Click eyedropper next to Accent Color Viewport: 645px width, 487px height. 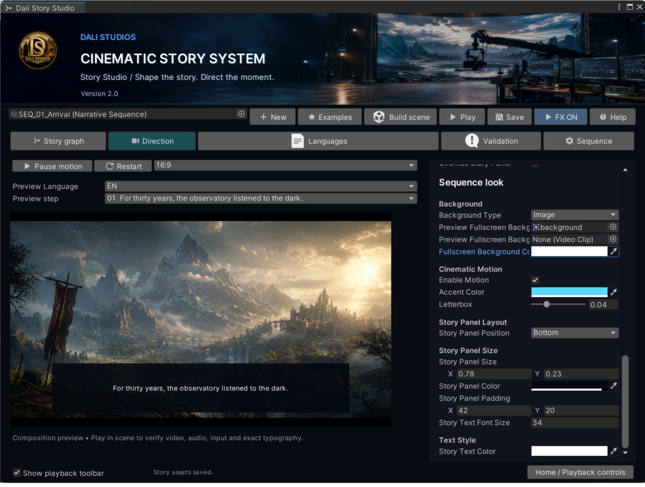tap(614, 292)
